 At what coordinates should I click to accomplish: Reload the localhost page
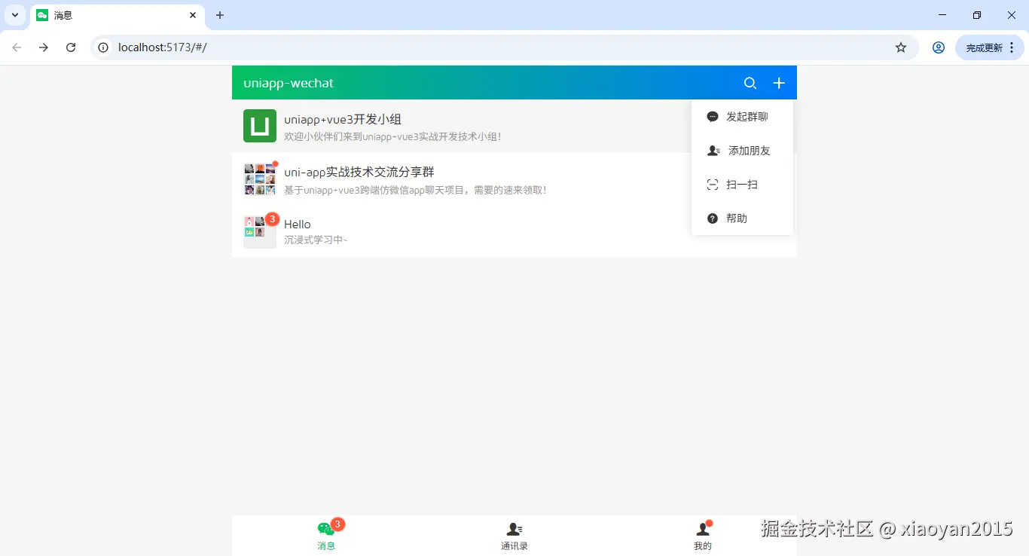[71, 47]
